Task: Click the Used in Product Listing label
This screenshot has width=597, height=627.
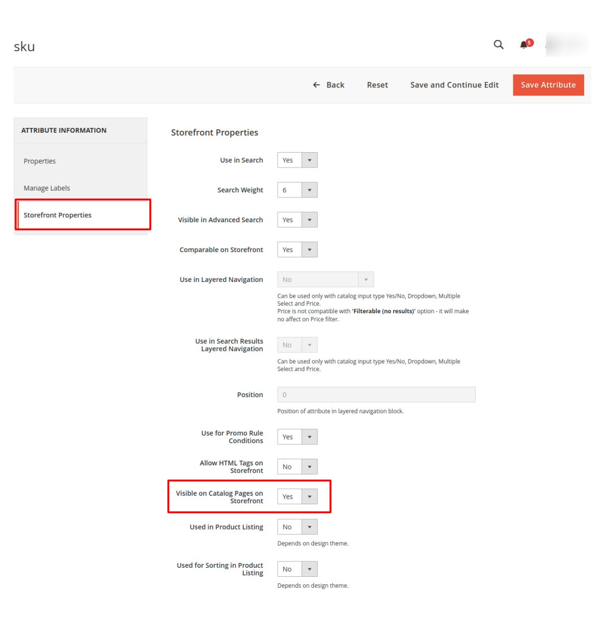Action: pyautogui.click(x=226, y=527)
